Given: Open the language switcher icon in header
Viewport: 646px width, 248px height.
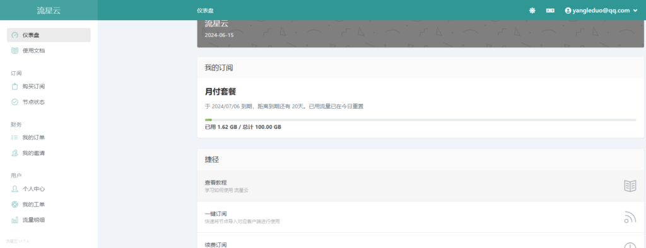Looking at the screenshot, I should (550, 11).
